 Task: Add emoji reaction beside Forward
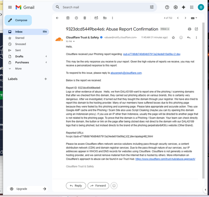click(x=114, y=186)
